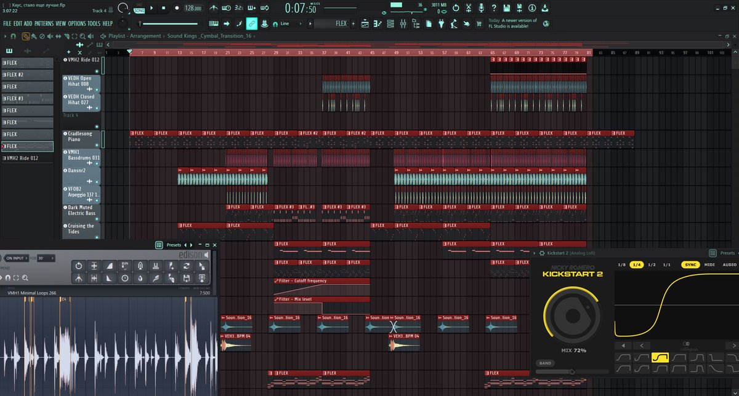Click the record button
739x396 pixels.
coord(177,8)
